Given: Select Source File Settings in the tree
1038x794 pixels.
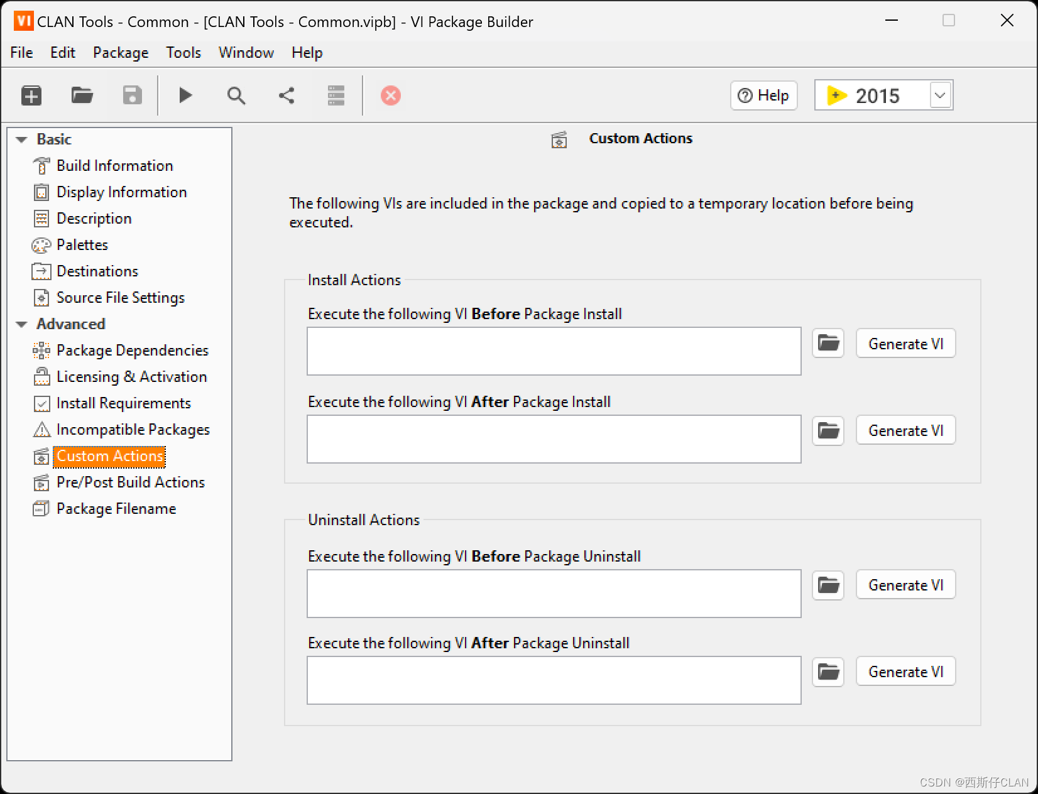Looking at the screenshot, I should pos(121,298).
